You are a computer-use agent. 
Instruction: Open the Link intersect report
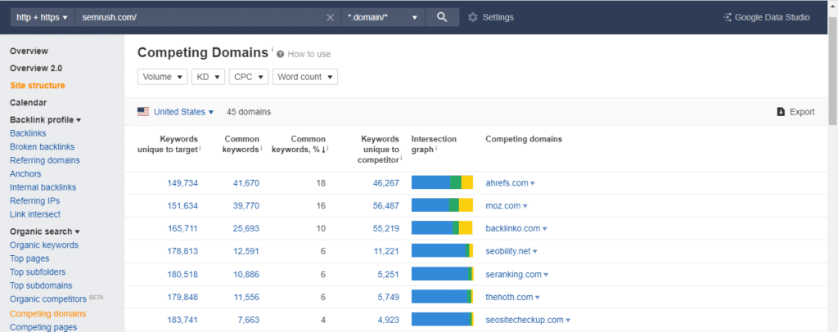[x=34, y=214]
